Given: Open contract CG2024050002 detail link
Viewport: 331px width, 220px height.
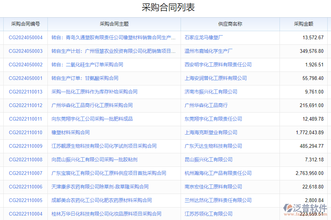Looking at the screenshot, I should pos(25,65).
